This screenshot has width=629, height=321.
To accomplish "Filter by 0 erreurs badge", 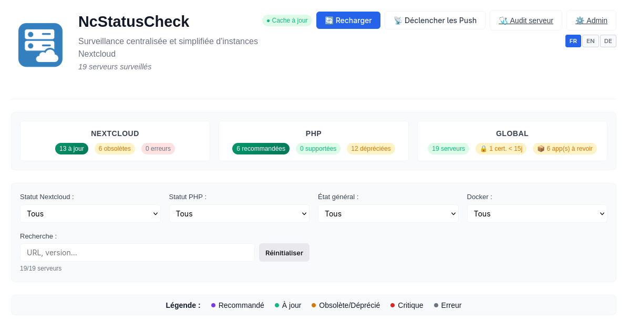I will 158,149.
